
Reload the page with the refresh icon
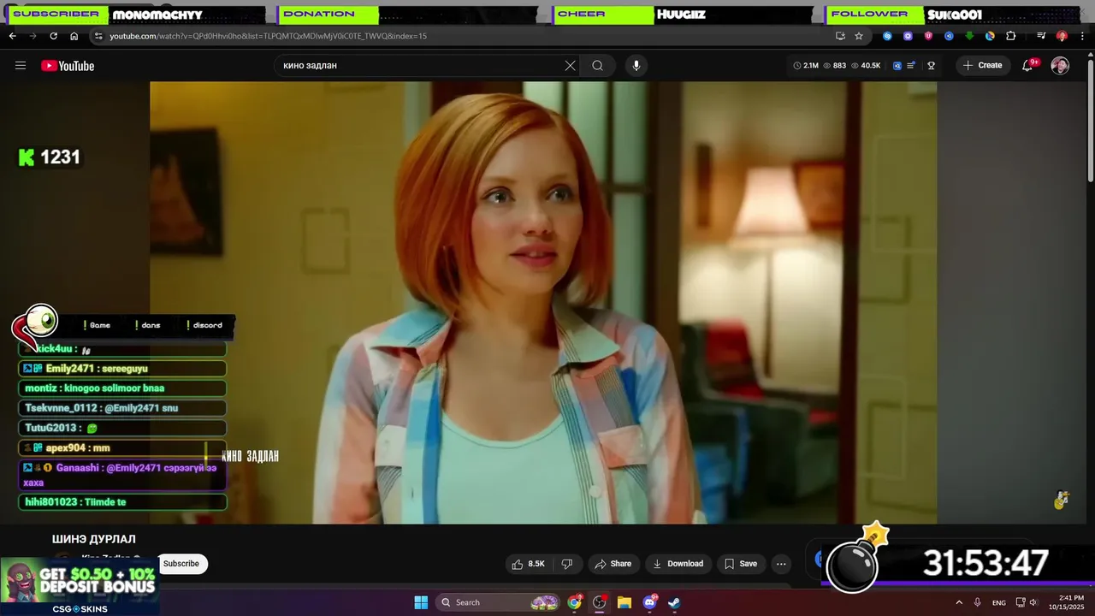[x=53, y=36]
